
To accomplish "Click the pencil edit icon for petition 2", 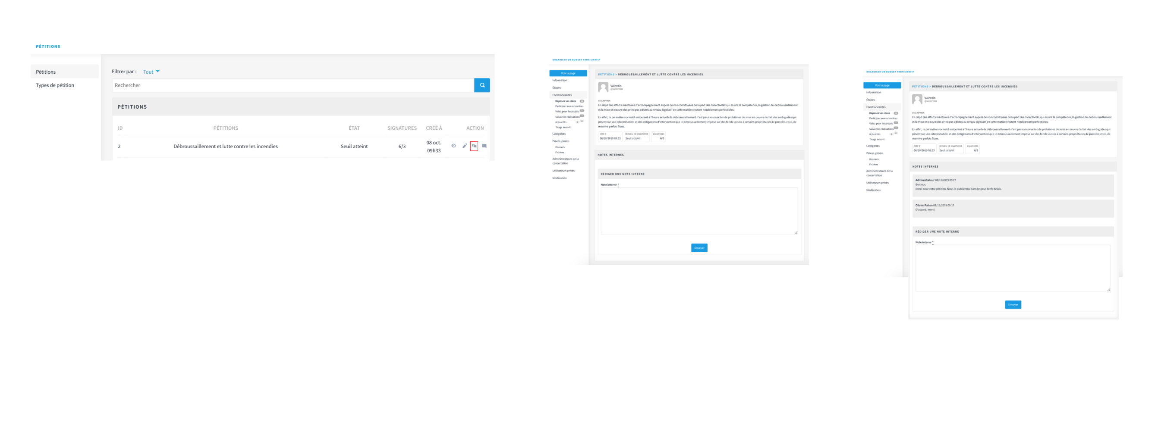I will coord(464,146).
